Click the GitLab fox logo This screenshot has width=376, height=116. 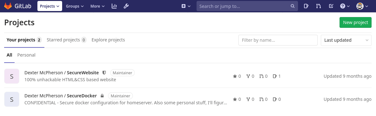8,6
